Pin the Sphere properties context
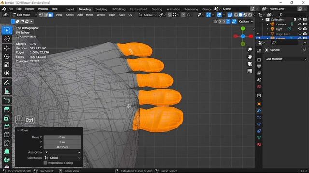Screen dimensions: 309x173 [304, 50]
